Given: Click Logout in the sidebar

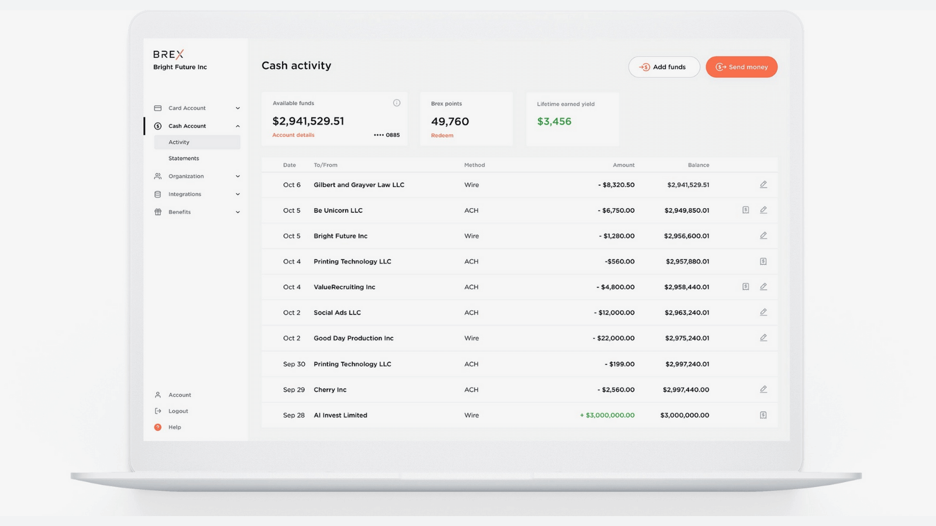Looking at the screenshot, I should [178, 411].
